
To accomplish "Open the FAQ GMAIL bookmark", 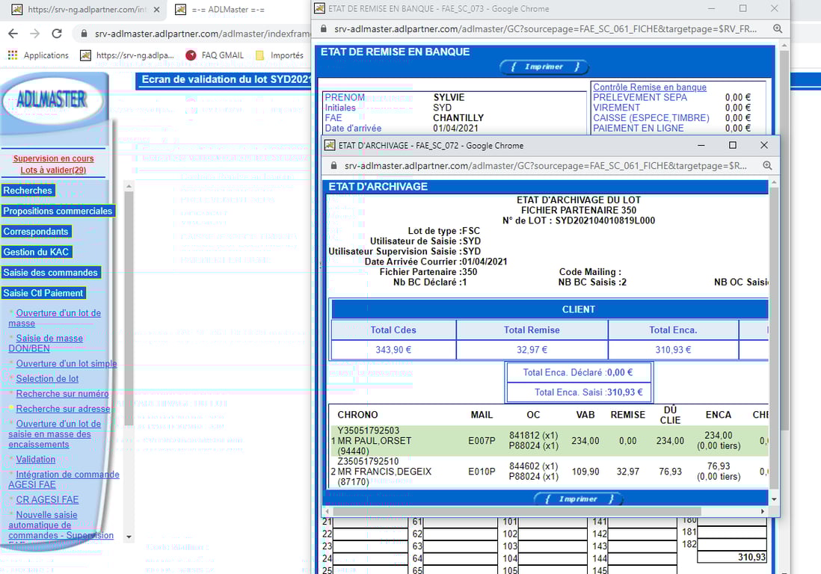I will 214,55.
